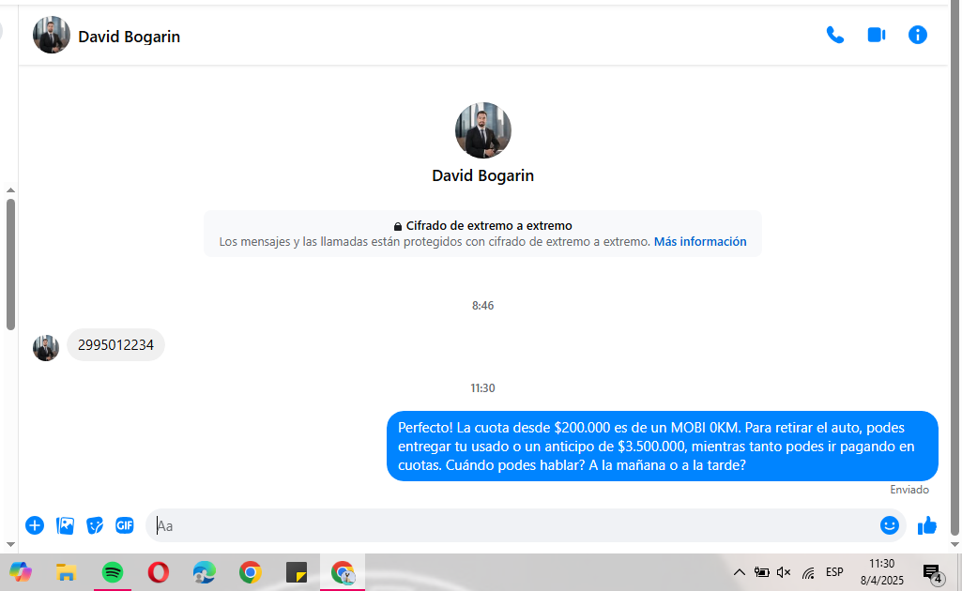Open File Explorer from the taskbar
Image resolution: width=962 pixels, height=591 pixels.
(67, 572)
